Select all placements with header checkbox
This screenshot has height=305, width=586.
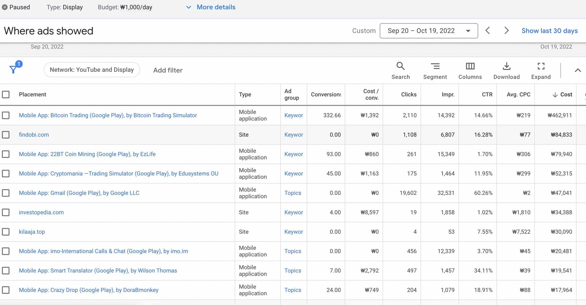6,95
